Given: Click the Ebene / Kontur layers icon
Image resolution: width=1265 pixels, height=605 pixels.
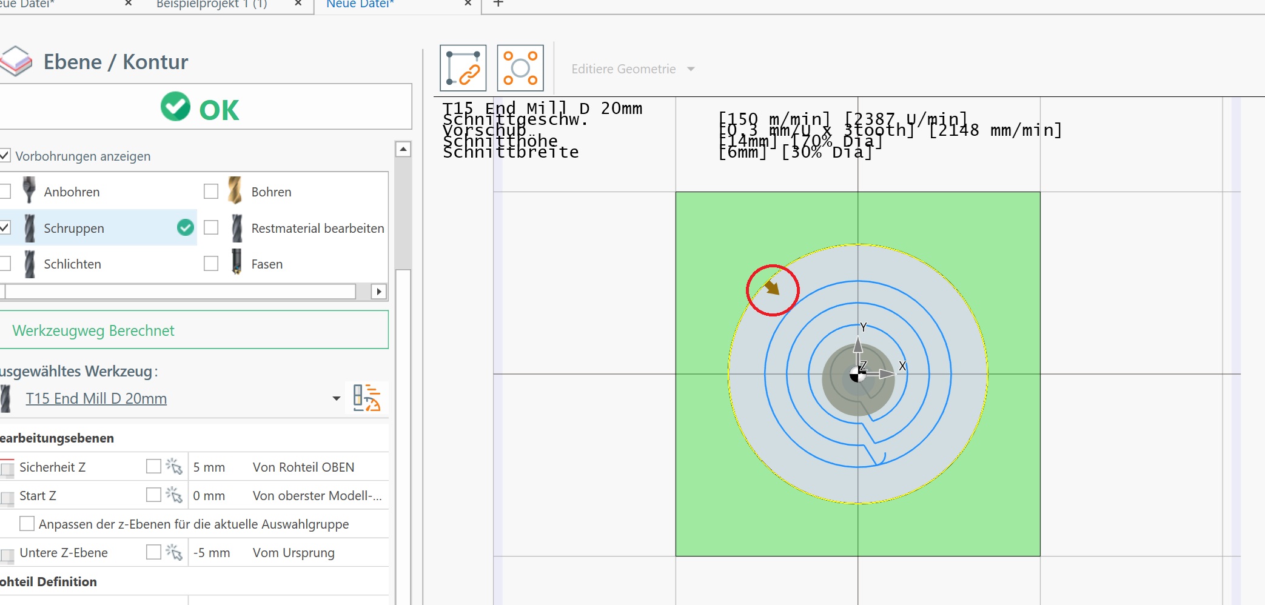Looking at the screenshot, I should [x=15, y=61].
